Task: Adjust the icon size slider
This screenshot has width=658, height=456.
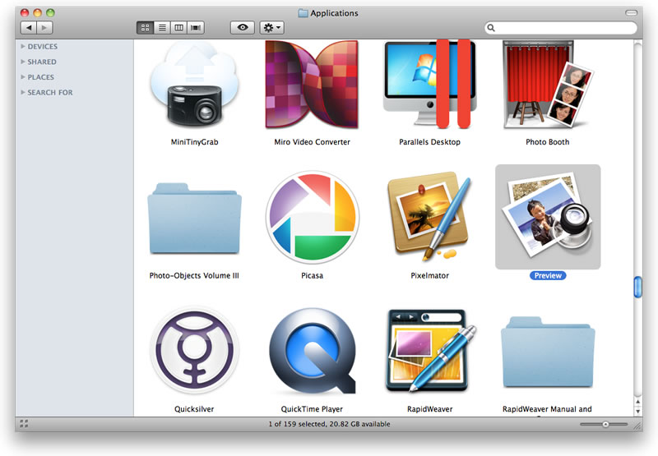Action: [x=605, y=424]
